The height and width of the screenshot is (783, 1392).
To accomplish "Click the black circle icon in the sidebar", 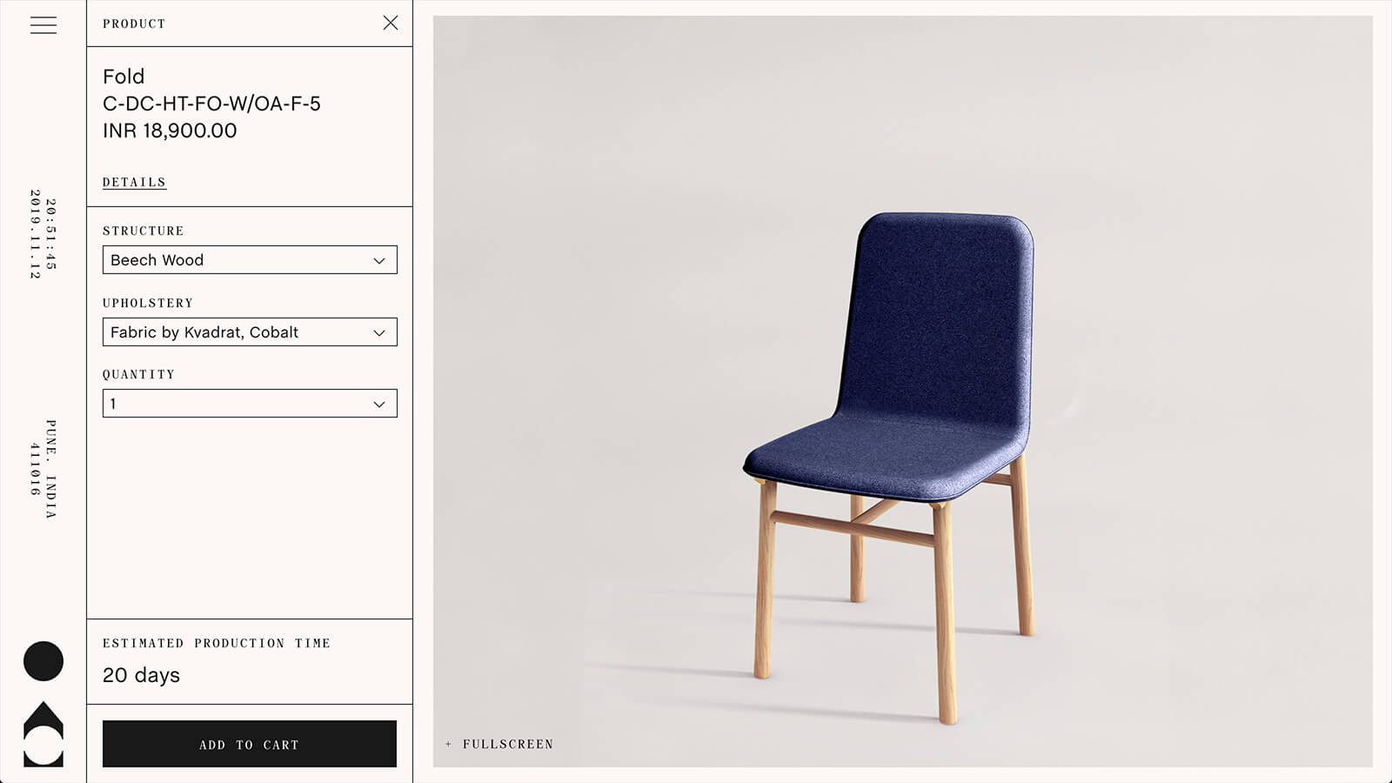I will click(x=43, y=661).
